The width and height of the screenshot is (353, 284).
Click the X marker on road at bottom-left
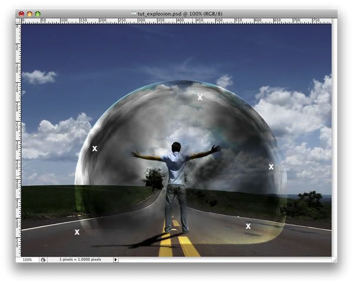click(77, 232)
